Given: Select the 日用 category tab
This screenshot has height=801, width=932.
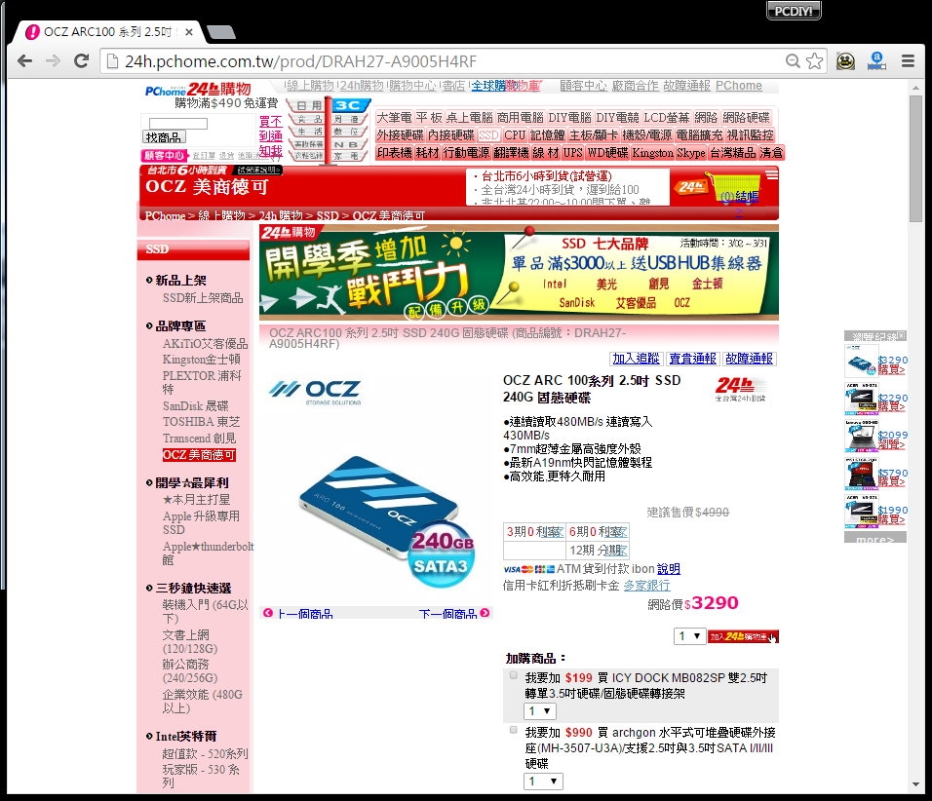Looking at the screenshot, I should pos(309,106).
